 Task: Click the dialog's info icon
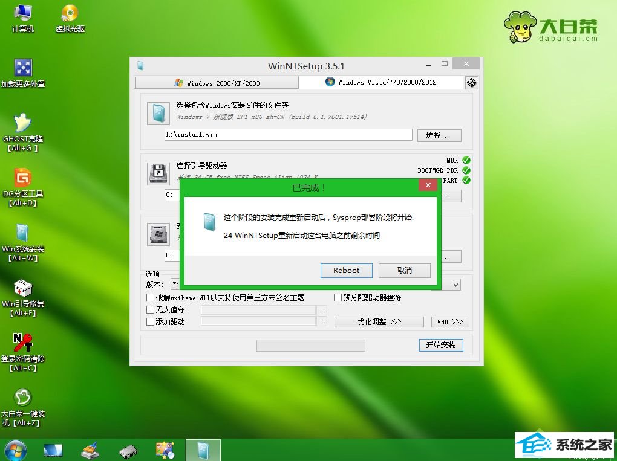(x=209, y=222)
